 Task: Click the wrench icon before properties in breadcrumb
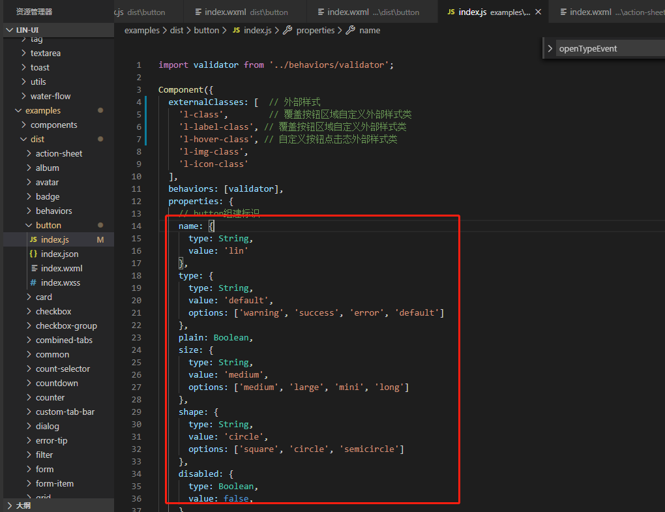[288, 30]
